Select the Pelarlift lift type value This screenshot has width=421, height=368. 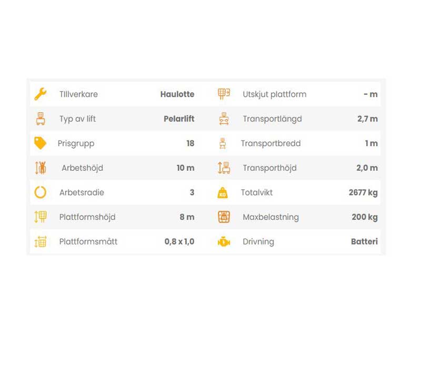(179, 119)
